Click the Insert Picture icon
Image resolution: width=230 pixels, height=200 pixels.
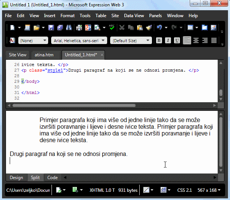pyautogui.click(x=214, y=28)
